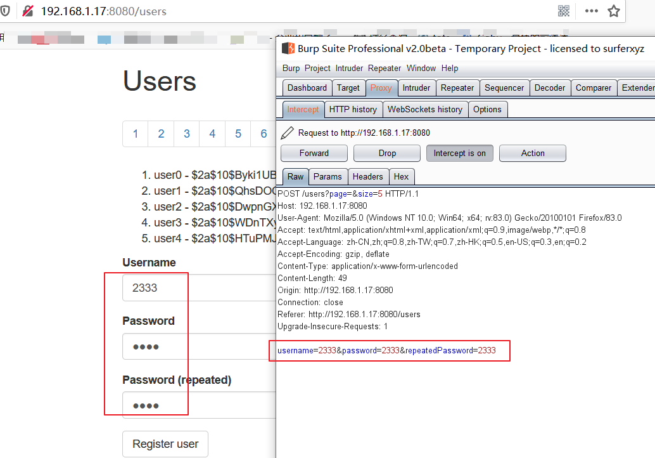655x458 pixels.
Task: Switch to the Params request tab
Action: 327,176
